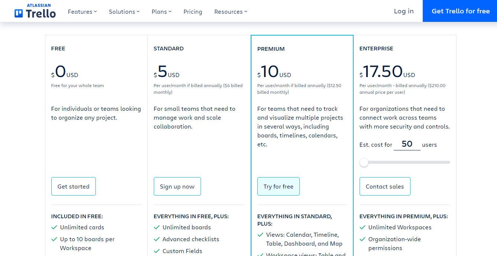
Task: Click Try for free on Premium
Action: tap(279, 186)
